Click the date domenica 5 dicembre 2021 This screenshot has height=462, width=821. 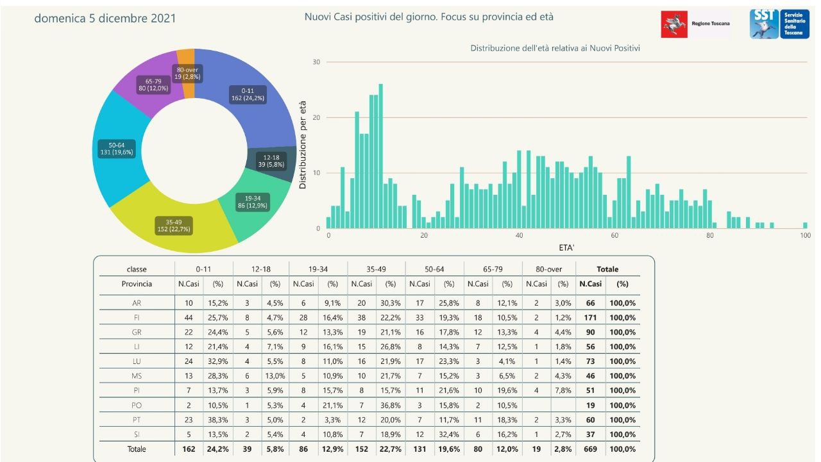[x=105, y=19]
